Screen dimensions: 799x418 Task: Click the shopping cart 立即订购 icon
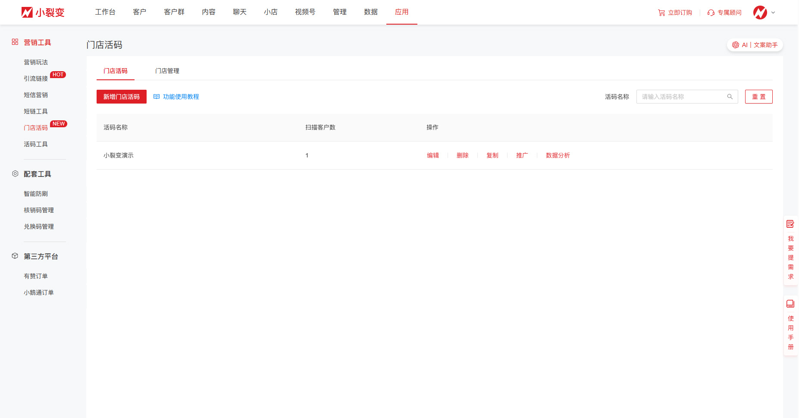661,13
